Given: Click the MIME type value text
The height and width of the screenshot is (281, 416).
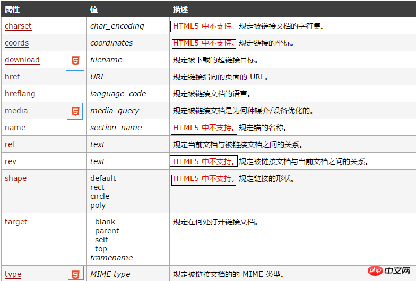Looking at the screenshot, I should 110,274.
